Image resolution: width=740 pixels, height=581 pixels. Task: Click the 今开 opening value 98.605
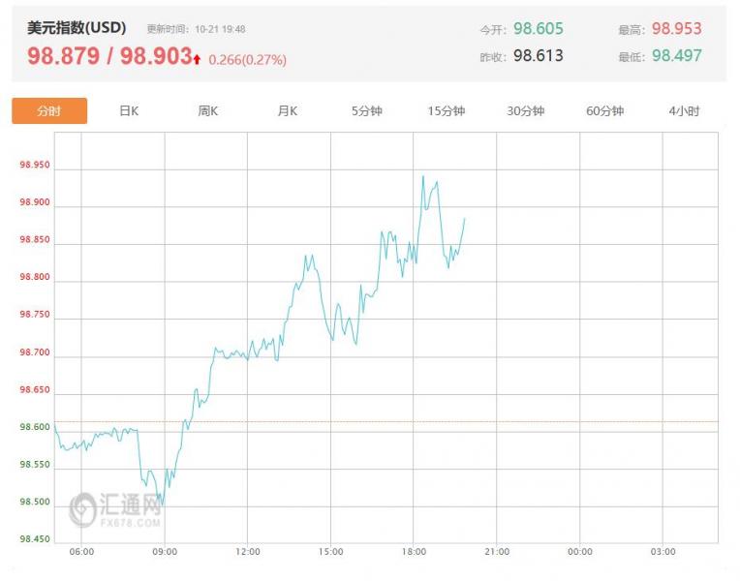538,29
